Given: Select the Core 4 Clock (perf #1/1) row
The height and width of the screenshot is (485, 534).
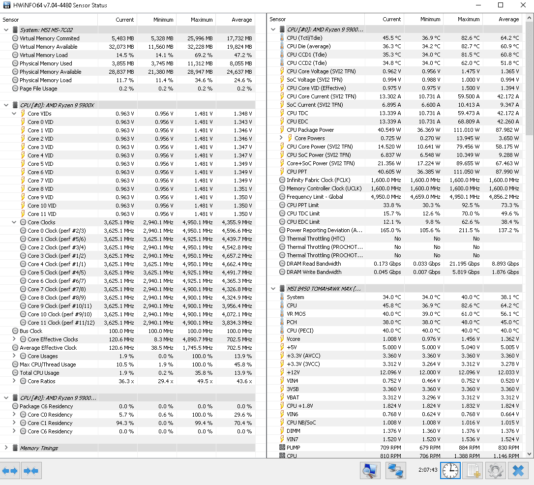Looking at the screenshot, I should (x=128, y=264).
